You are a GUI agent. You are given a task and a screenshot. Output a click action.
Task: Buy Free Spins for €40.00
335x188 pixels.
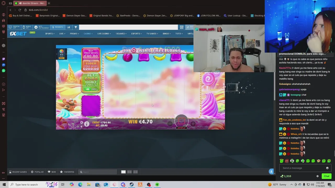[x=91, y=53]
